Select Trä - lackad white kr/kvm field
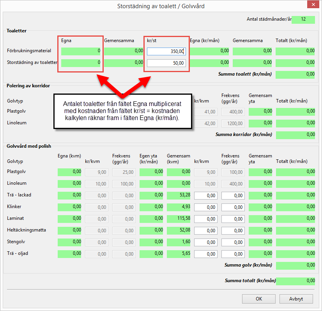322x311 pixels. click(205, 196)
